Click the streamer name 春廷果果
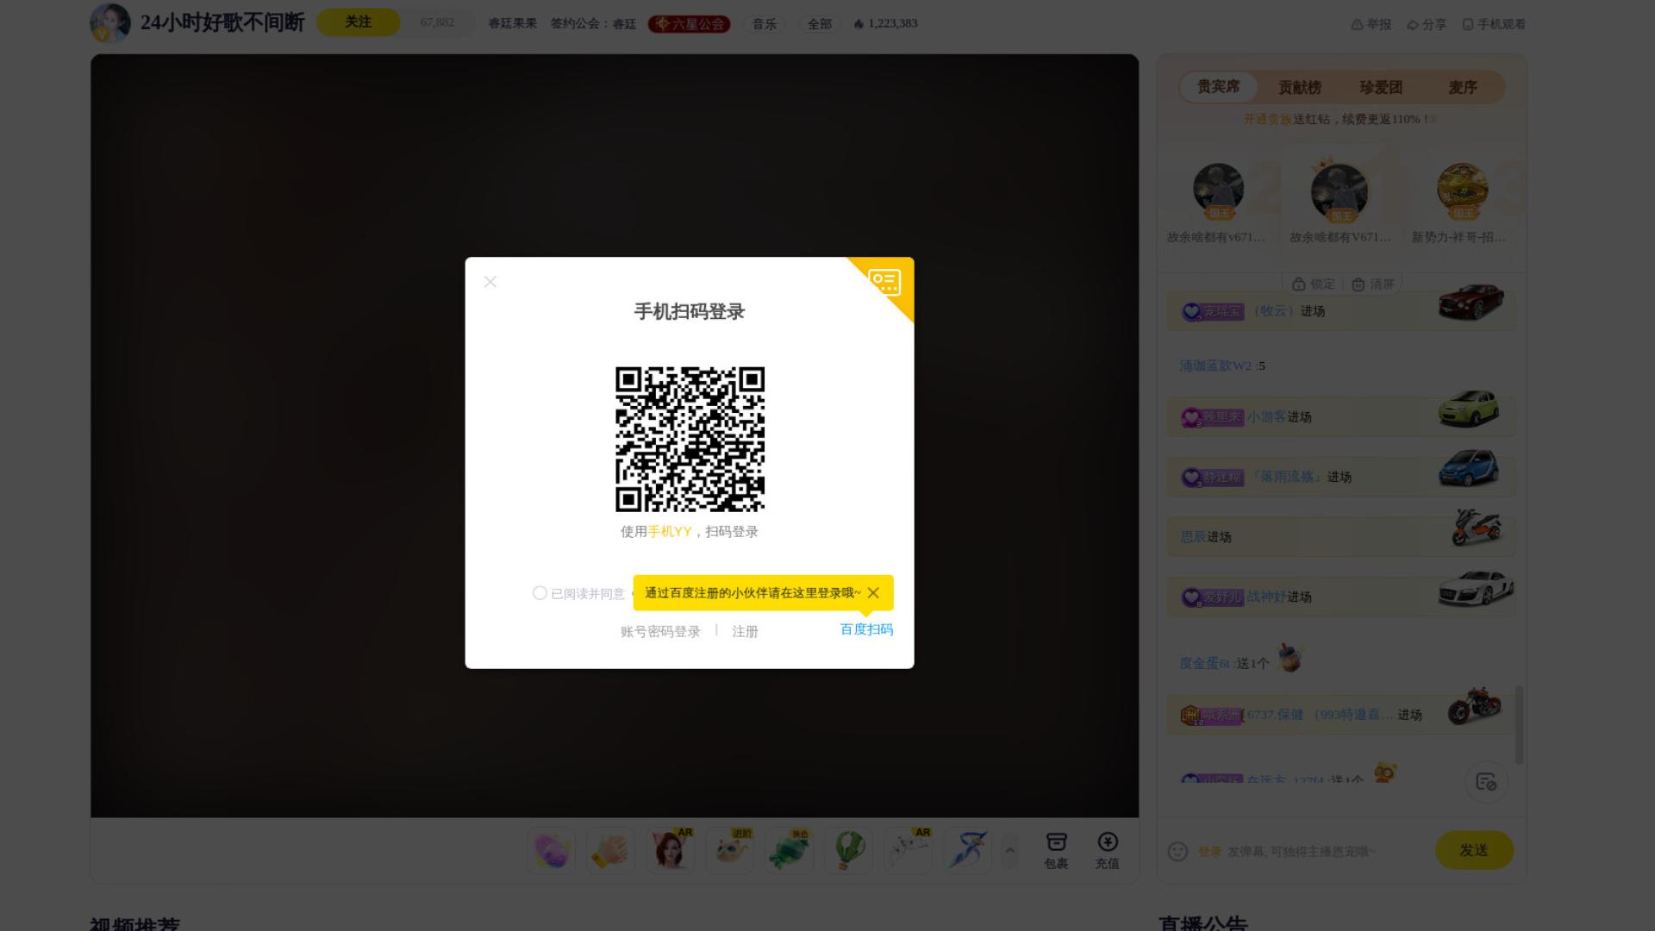This screenshot has height=931, width=1655. click(x=512, y=24)
